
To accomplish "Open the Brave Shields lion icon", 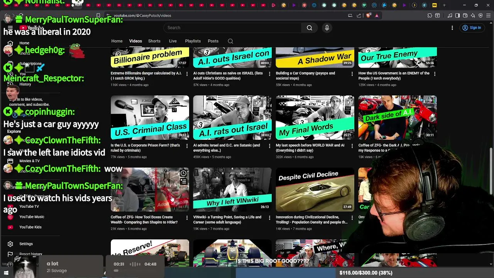I will pos(369,15).
